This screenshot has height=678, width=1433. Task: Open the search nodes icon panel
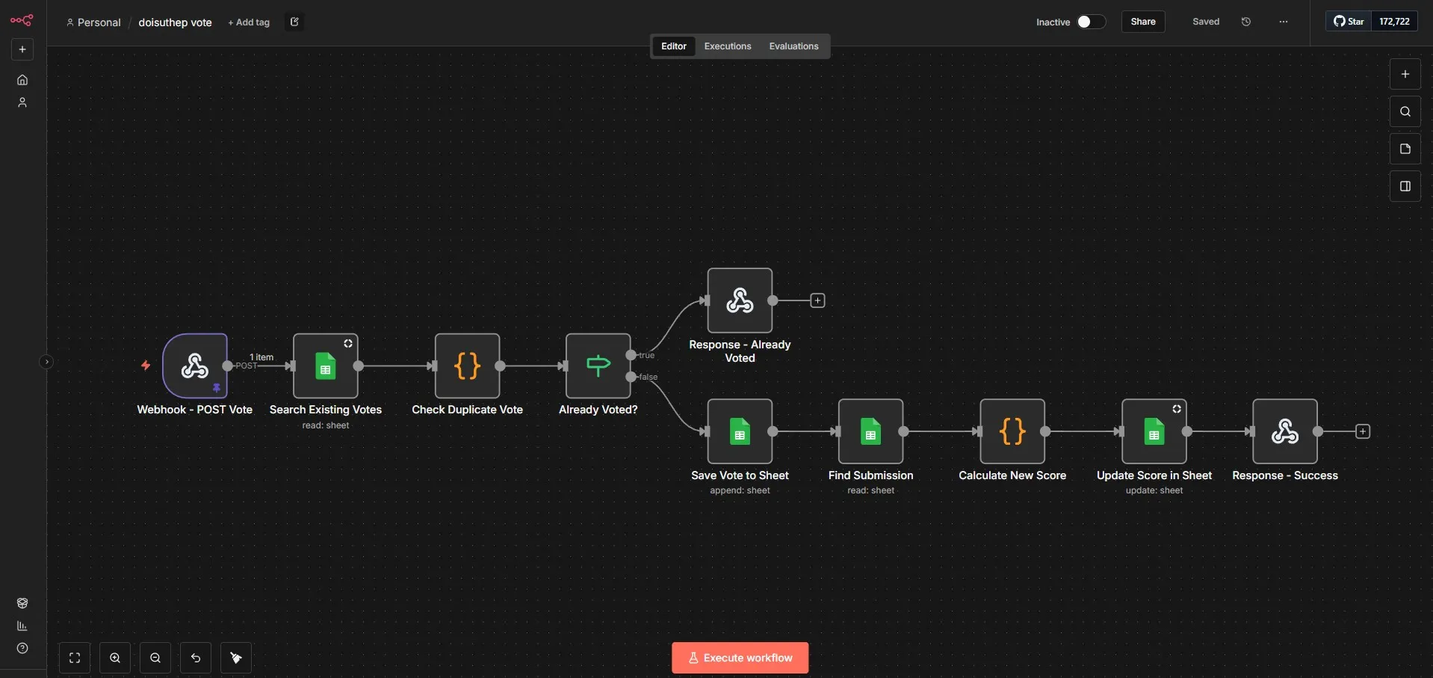point(1405,111)
